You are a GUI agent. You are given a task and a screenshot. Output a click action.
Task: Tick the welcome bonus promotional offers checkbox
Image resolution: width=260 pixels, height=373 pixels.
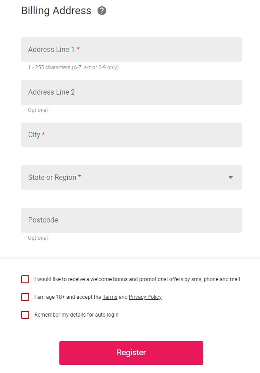point(25,279)
